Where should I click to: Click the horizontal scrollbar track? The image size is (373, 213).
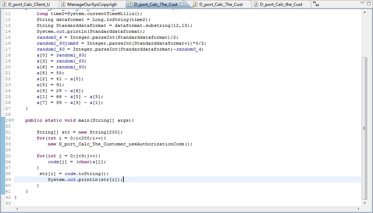point(188,209)
